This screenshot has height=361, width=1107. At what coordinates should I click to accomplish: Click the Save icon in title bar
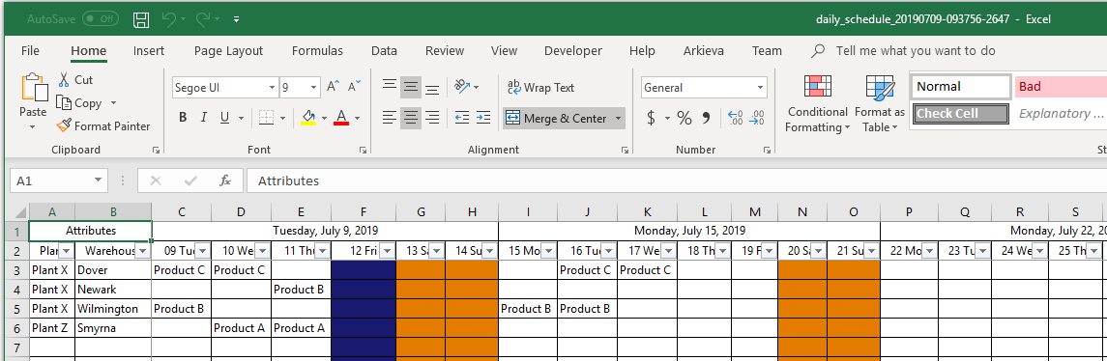[x=141, y=19]
